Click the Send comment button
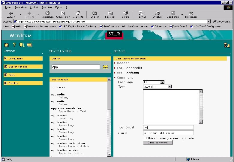This screenshot has width=234, height=162. (158, 142)
